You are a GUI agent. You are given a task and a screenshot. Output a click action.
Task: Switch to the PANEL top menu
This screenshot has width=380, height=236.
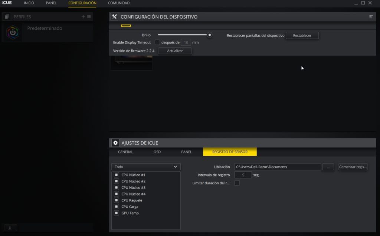click(51, 3)
